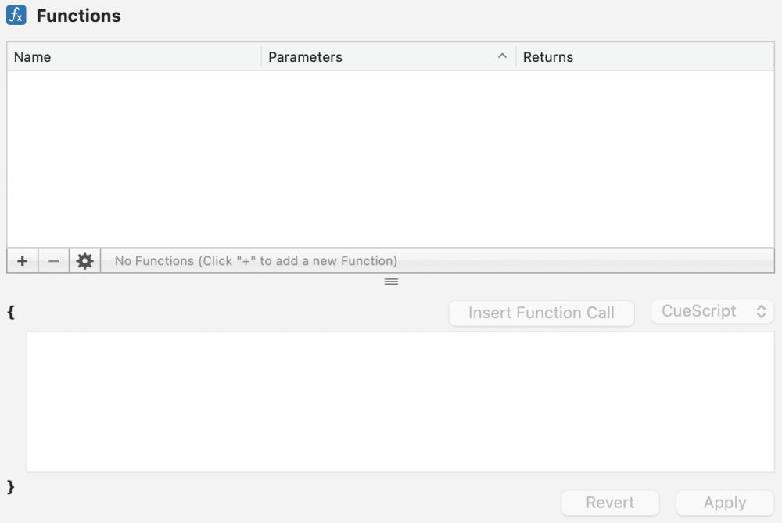Click the fx Functions icon
782x523 pixels.
[x=16, y=16]
